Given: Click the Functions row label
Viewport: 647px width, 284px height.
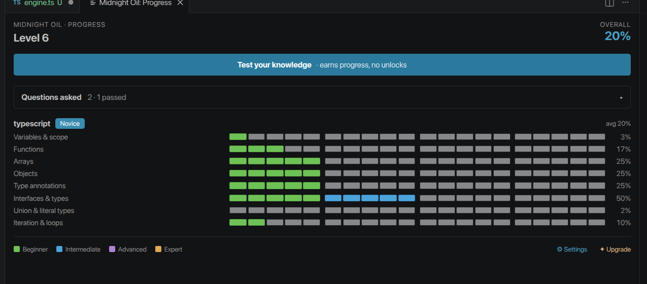Looking at the screenshot, I should 28,149.
